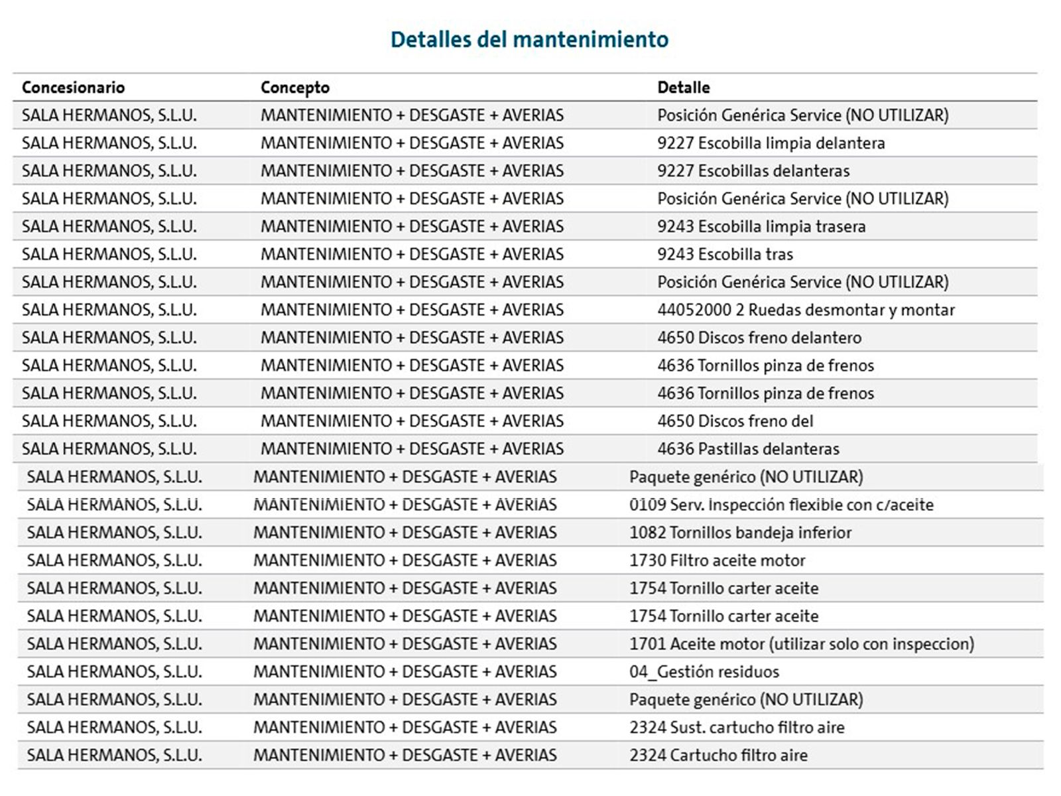Screen dimensions: 1061x796
Task: Select the dealer name in "1730 Filtro aceite motor" row
Action: (115, 561)
